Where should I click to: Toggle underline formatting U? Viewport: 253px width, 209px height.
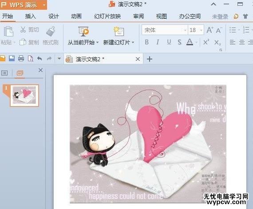[x=169, y=42]
